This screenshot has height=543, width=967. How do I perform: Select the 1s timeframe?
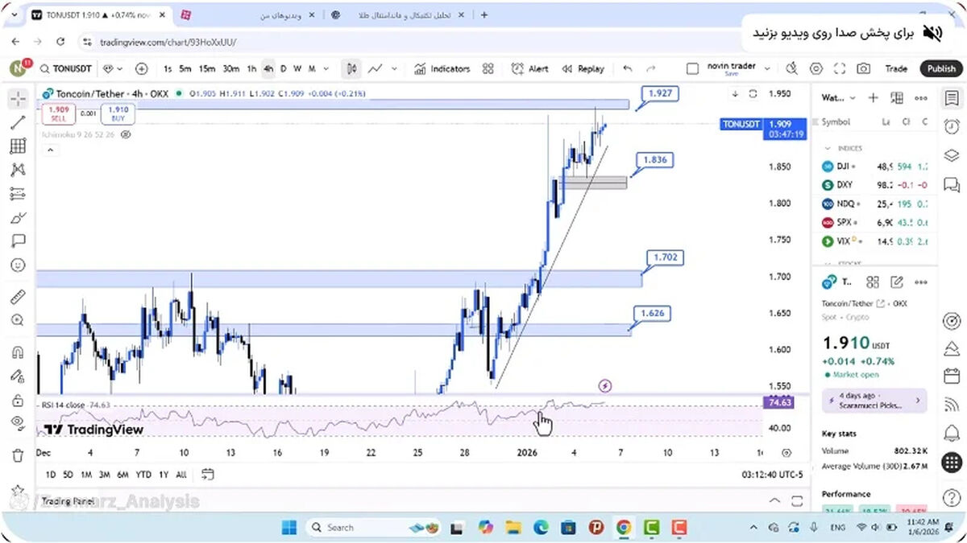(x=168, y=69)
